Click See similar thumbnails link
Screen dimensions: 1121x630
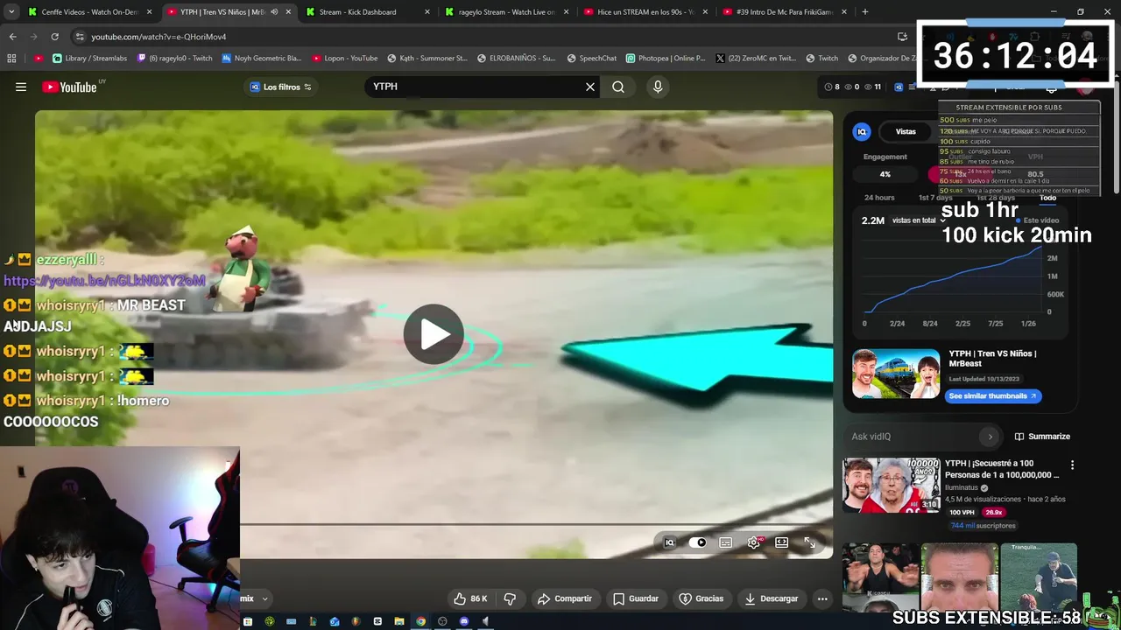click(x=992, y=395)
